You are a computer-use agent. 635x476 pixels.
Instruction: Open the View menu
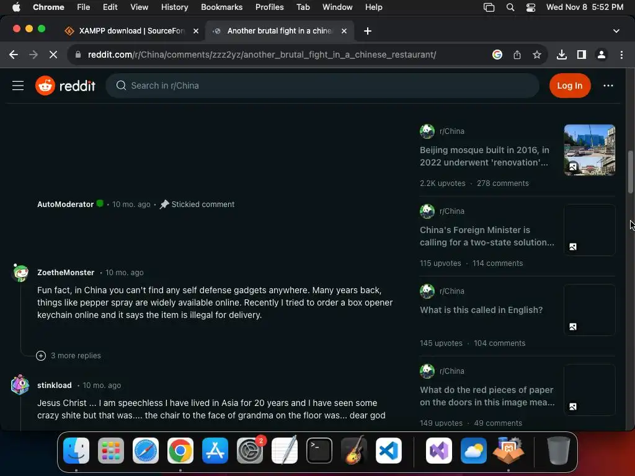point(139,7)
